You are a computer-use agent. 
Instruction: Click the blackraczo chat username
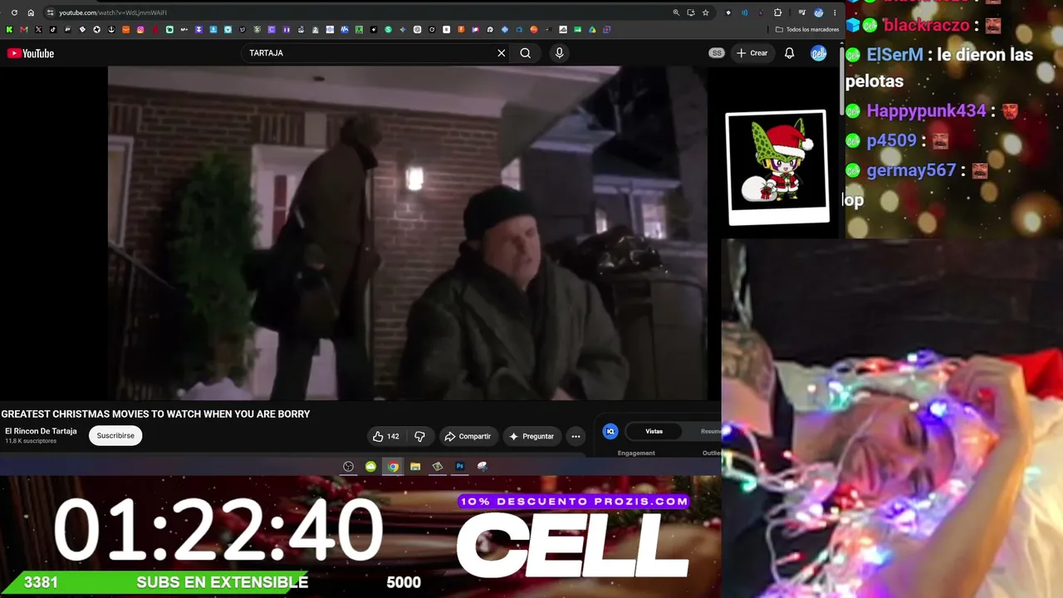click(926, 25)
